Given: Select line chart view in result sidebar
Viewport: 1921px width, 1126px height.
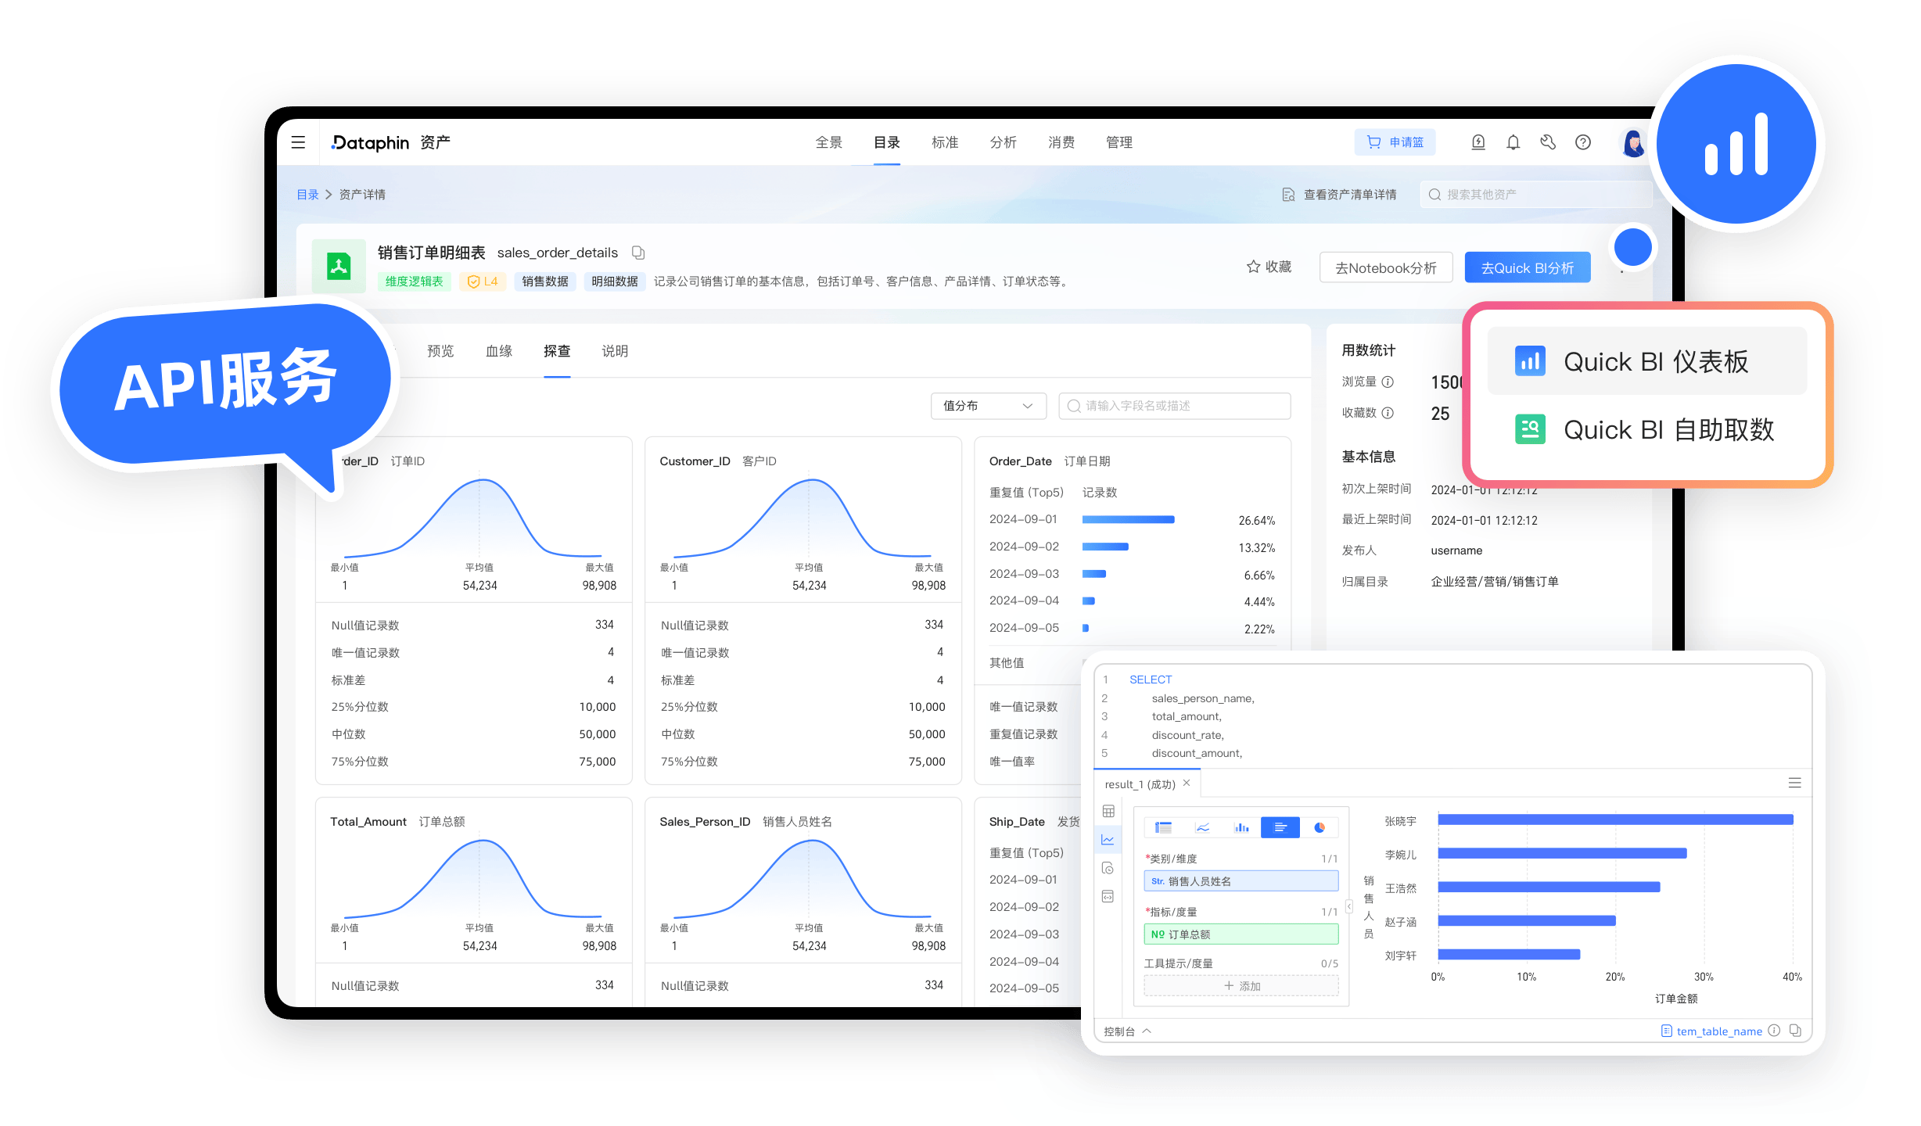Looking at the screenshot, I should pyautogui.click(x=1108, y=840).
